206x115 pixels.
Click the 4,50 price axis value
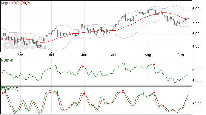(x=196, y=46)
